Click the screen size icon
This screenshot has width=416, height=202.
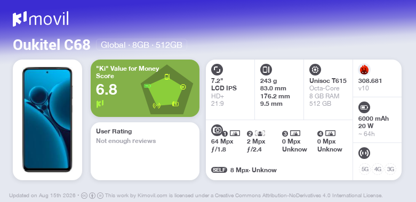tap(217, 70)
